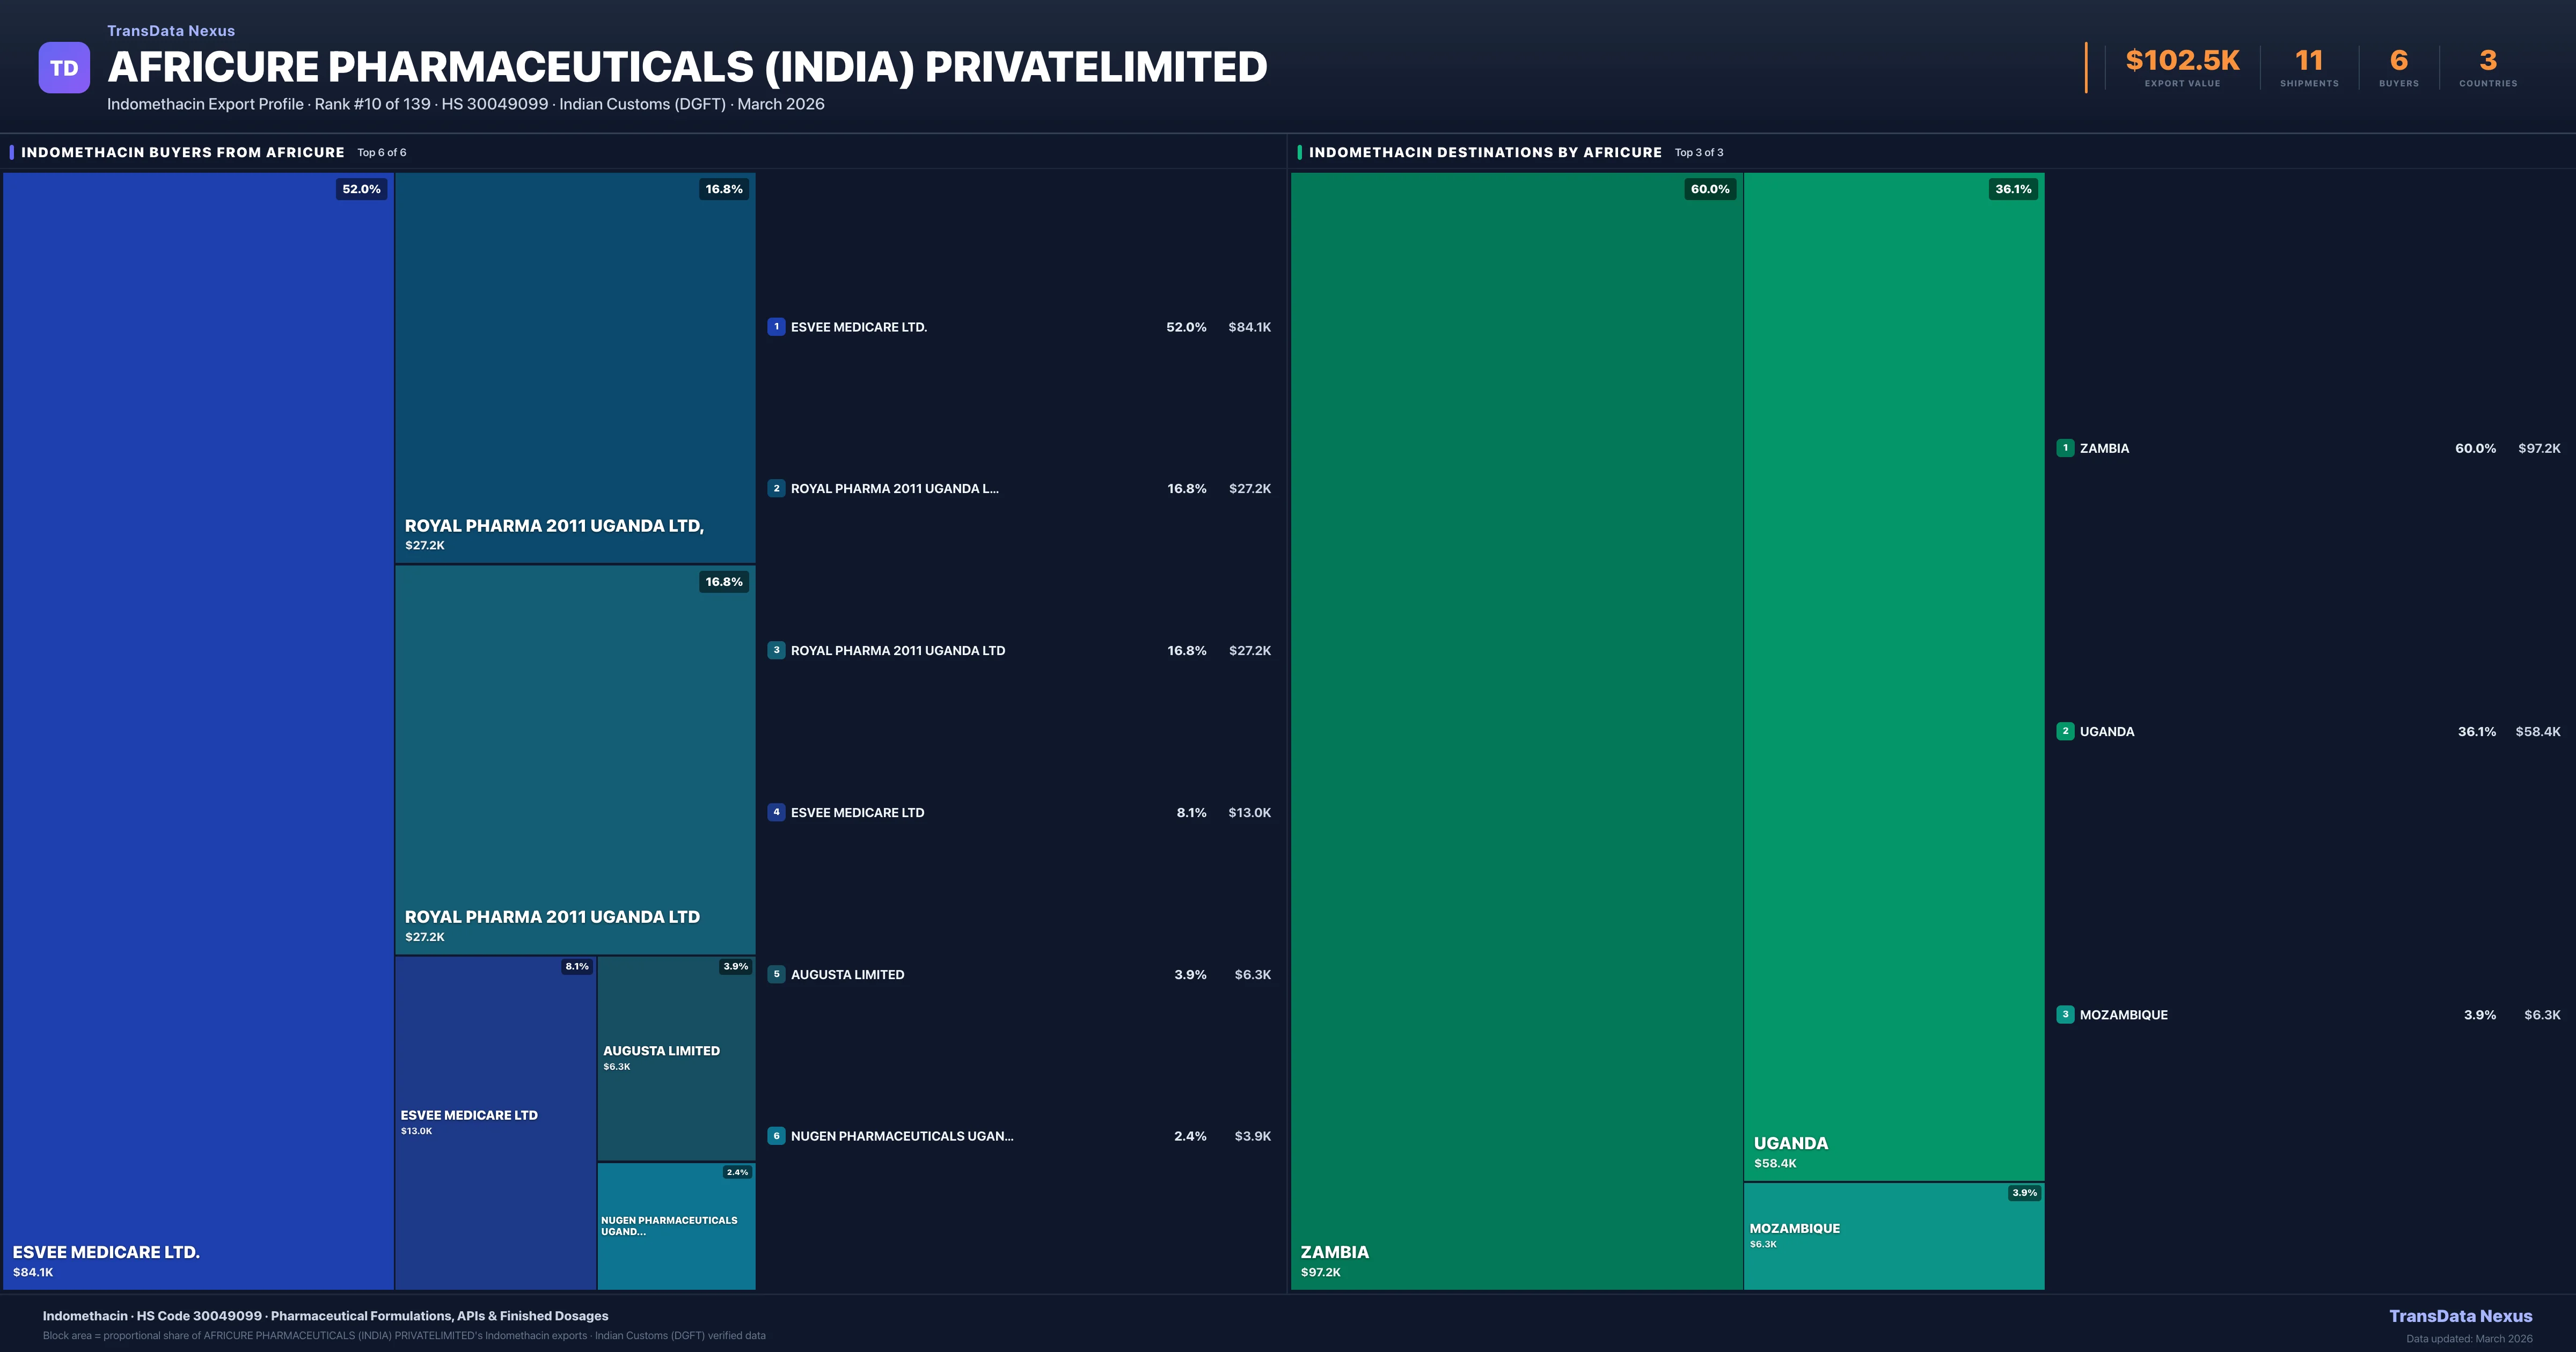Click Indomethacin Destinations By Africure panel title
The width and height of the screenshot is (2576, 1352).
[1485, 152]
